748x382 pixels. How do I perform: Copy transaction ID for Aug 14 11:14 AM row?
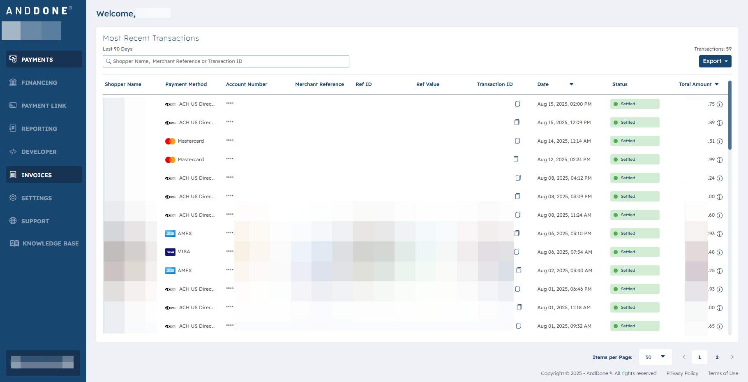(517, 141)
